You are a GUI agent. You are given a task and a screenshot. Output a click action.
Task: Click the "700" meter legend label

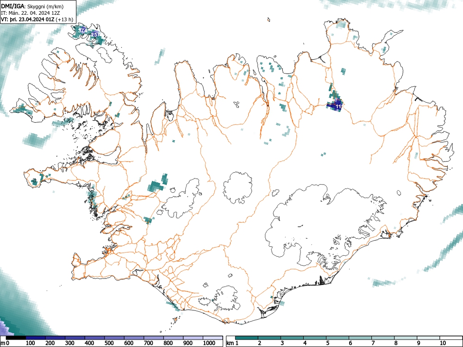click(149, 343)
